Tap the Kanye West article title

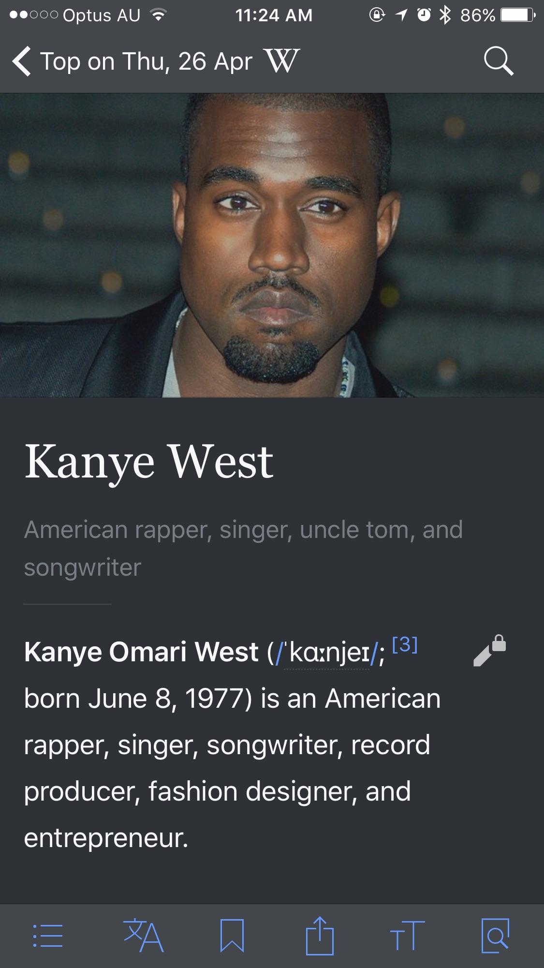(x=149, y=462)
